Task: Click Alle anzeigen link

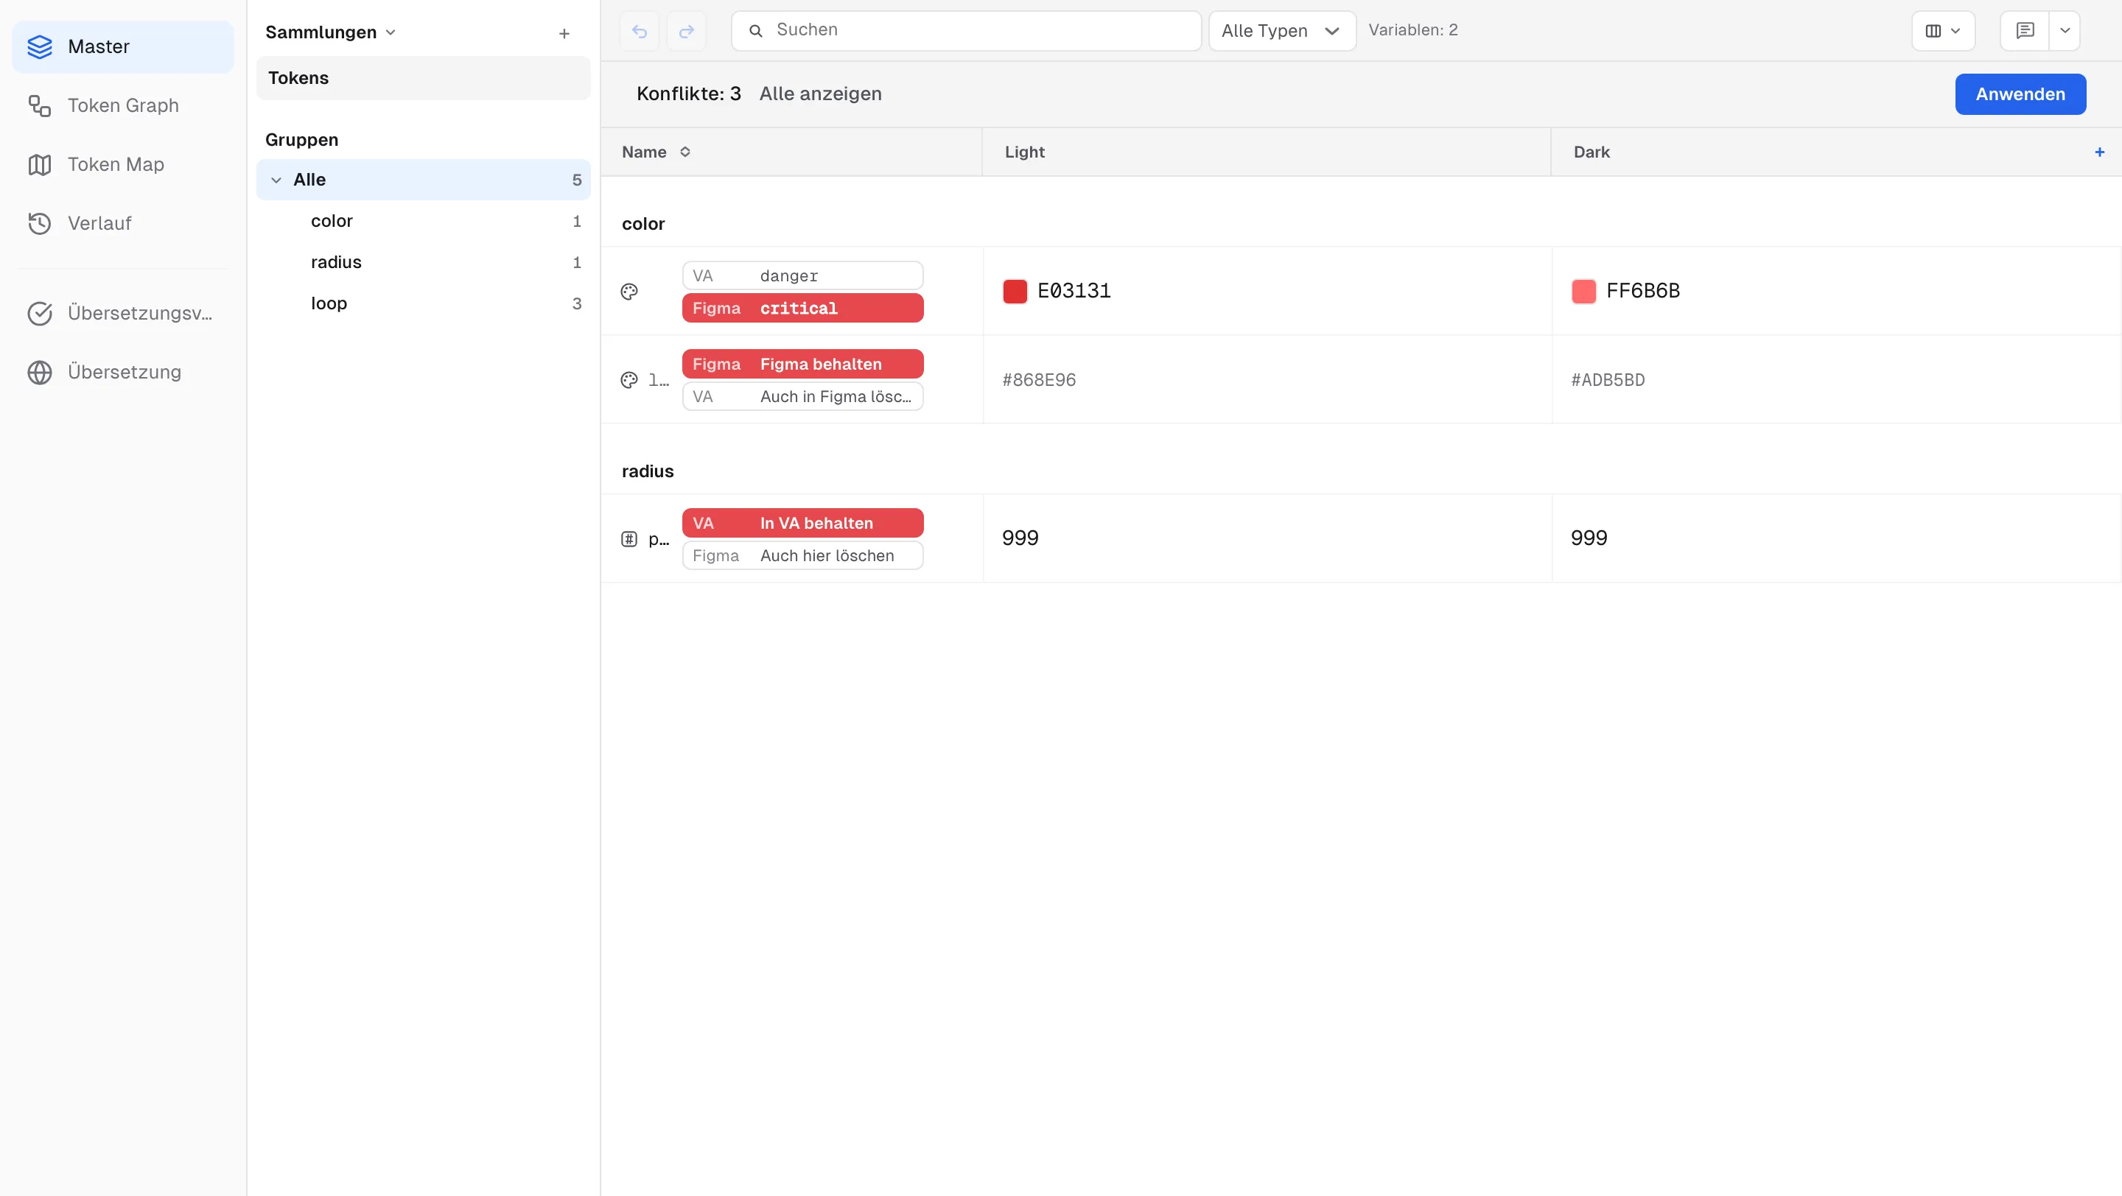Action: tap(821, 94)
